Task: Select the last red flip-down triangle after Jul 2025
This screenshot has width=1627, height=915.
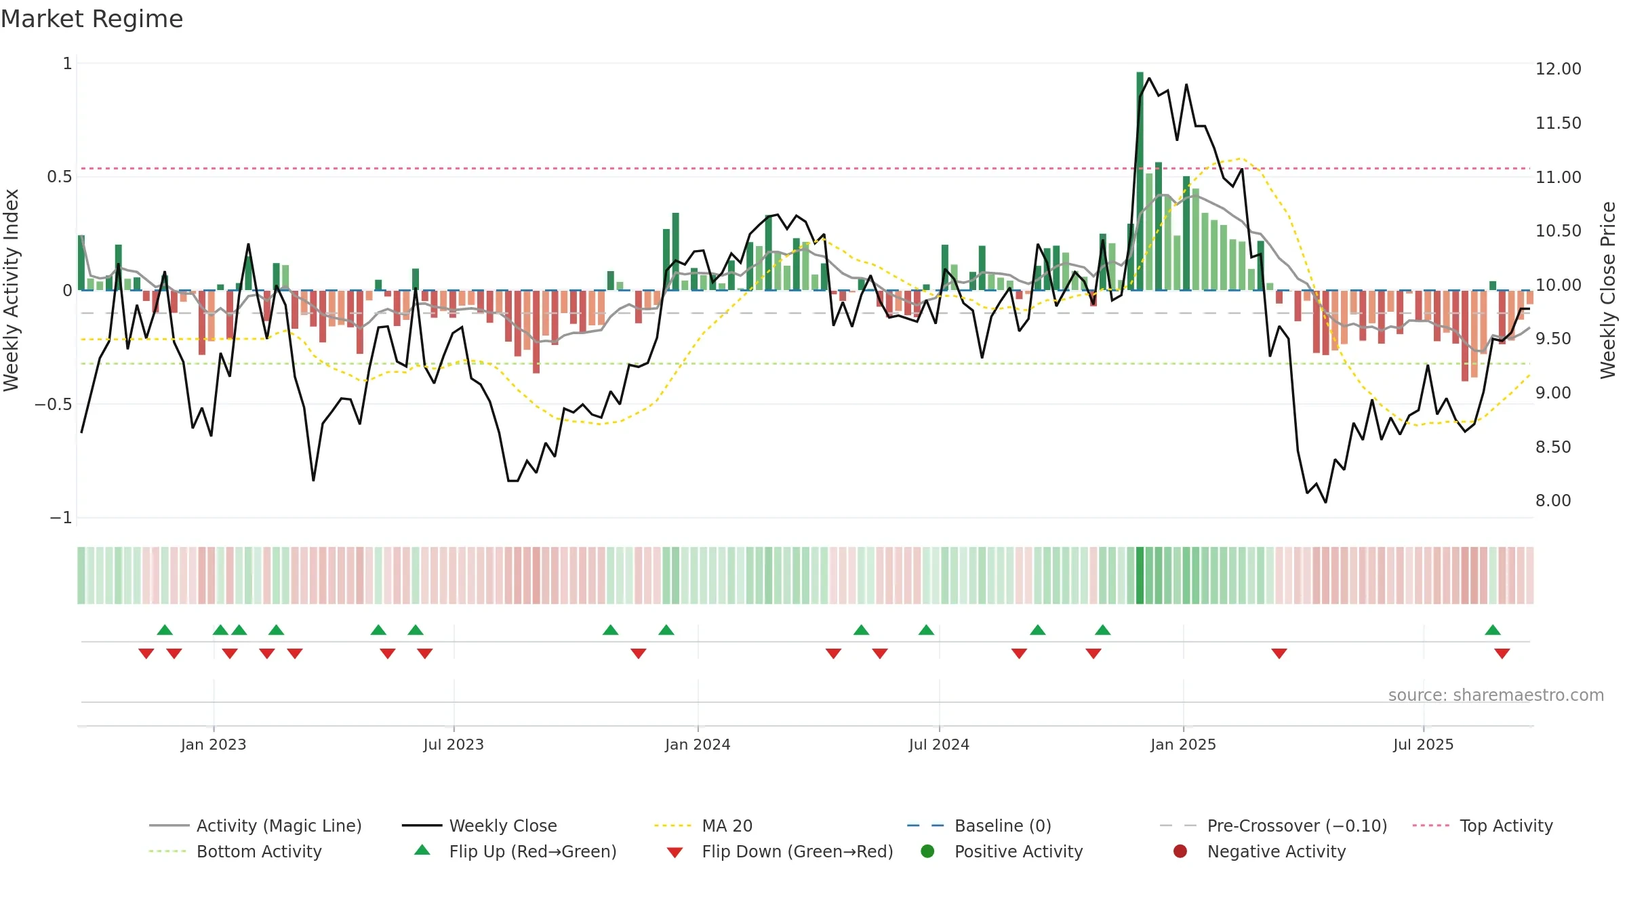Action: [1502, 653]
